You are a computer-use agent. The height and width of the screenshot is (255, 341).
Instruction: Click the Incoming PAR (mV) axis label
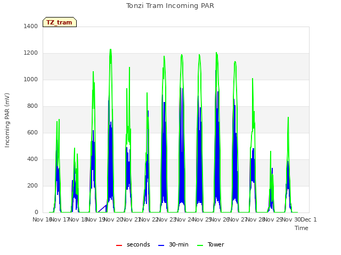[7, 121]
